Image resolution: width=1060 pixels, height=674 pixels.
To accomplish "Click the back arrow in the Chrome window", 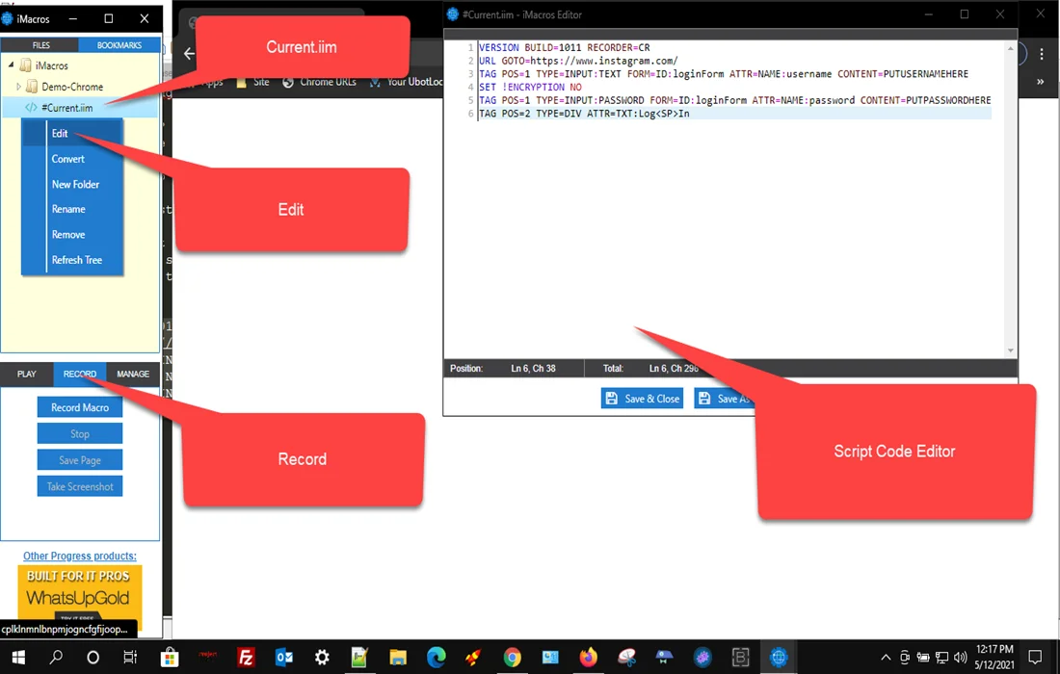I will coord(189,54).
